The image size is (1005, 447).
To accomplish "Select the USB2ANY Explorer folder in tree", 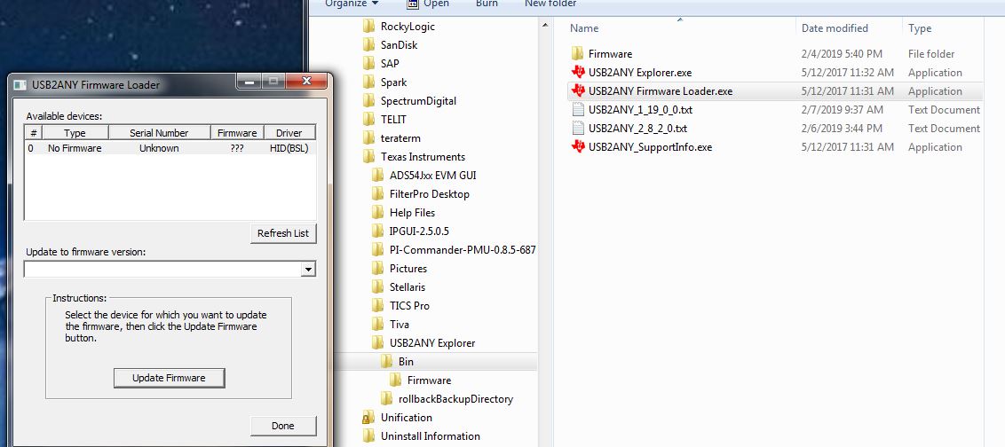I will [x=432, y=343].
